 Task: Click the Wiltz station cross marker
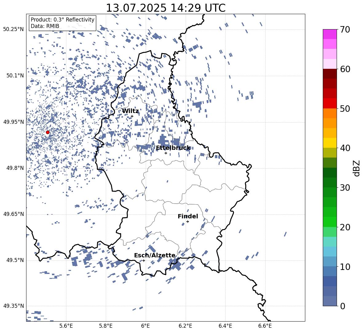tap(132, 116)
